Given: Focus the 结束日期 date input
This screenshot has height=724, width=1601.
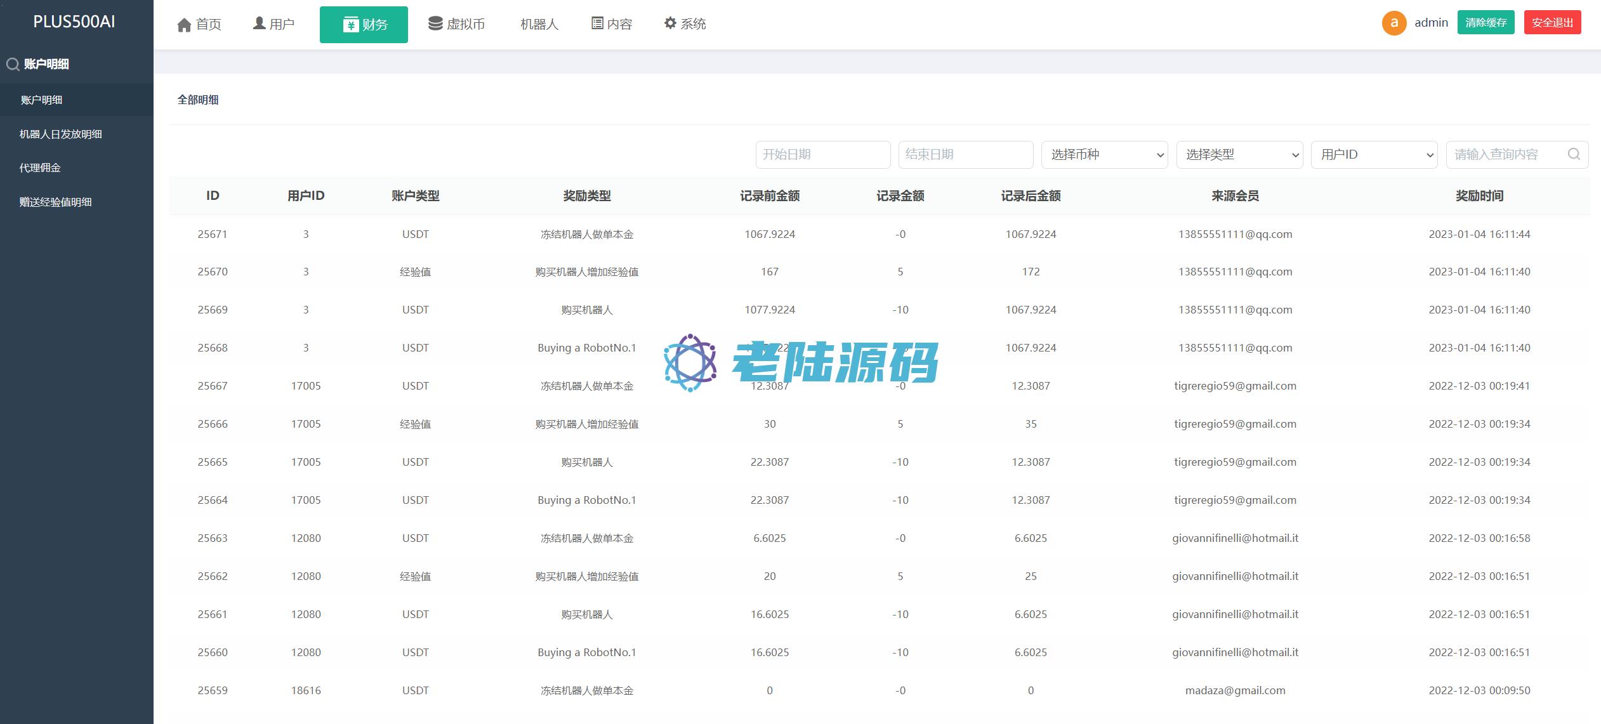Looking at the screenshot, I should [x=965, y=154].
